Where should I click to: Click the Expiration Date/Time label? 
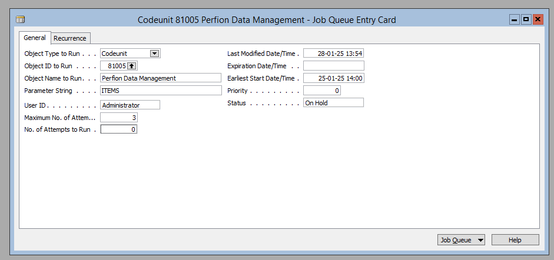click(x=257, y=66)
